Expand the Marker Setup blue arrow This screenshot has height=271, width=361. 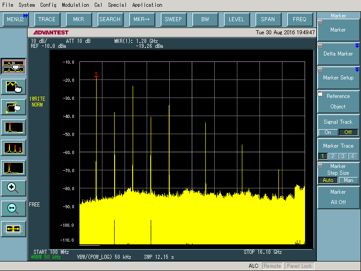pyautogui.click(x=357, y=70)
